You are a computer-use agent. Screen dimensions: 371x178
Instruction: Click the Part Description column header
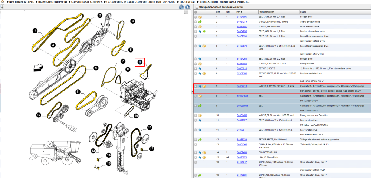[x=279, y=12]
